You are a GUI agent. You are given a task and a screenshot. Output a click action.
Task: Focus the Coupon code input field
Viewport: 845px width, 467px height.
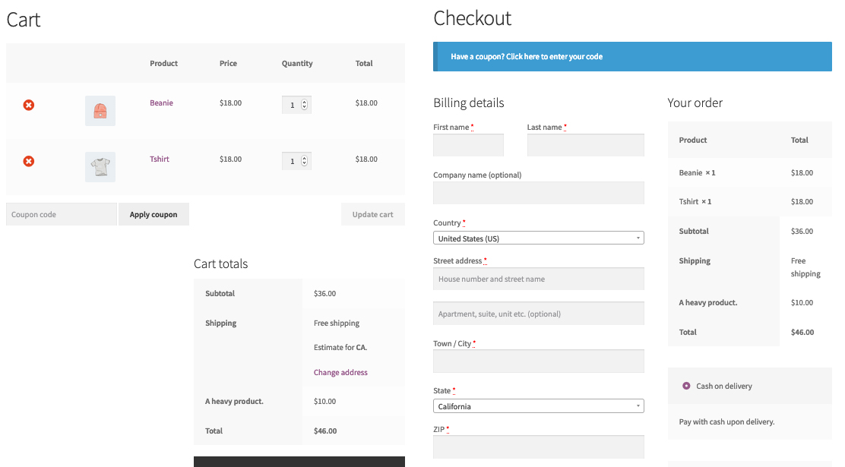point(62,214)
